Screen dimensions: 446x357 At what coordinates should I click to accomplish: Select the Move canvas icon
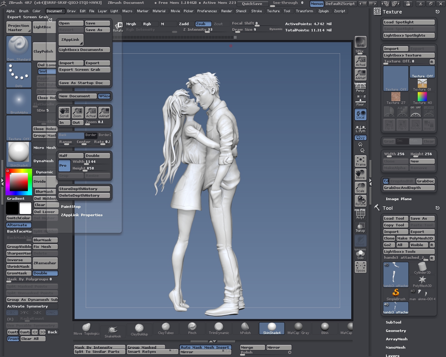click(360, 174)
